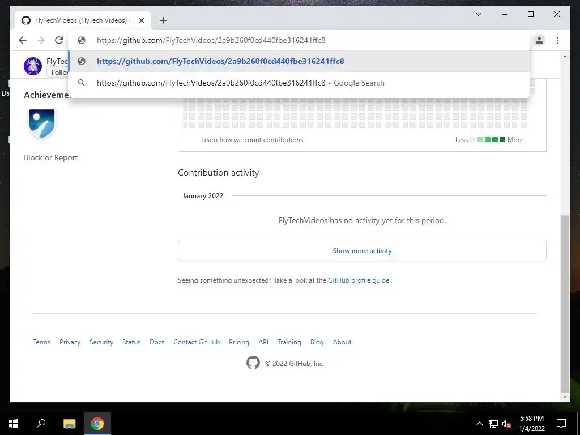Open Docs footer link
Screen dimensions: 580x435
click(157, 342)
